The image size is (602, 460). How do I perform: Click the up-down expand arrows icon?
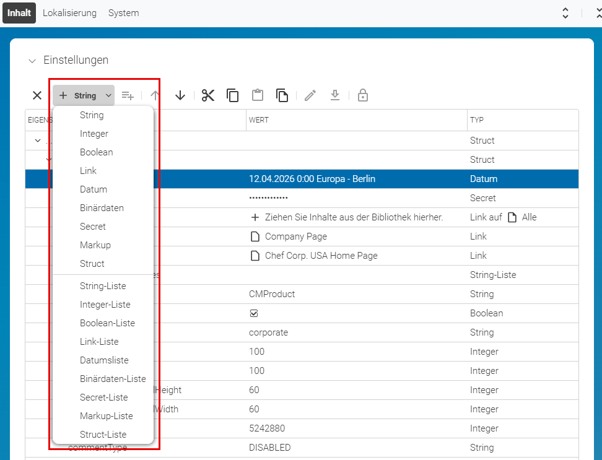(x=565, y=12)
